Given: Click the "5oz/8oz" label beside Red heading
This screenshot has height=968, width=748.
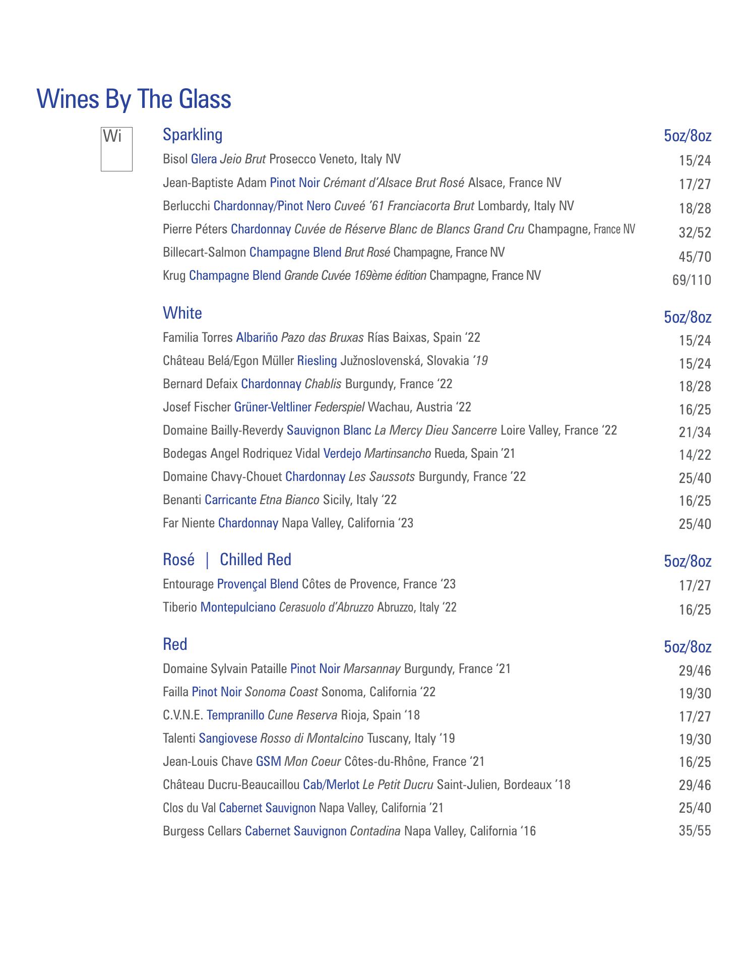Looking at the screenshot, I should point(688,647).
